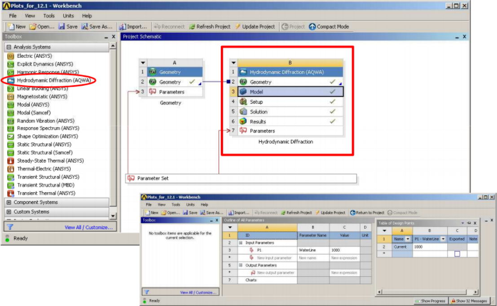Select Setup cell in system B
The image size is (497, 306).
click(x=290, y=102)
